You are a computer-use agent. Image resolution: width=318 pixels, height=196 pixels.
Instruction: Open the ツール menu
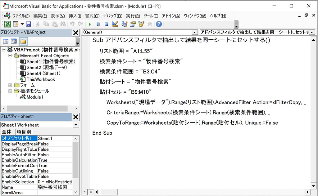(x=151, y=16)
